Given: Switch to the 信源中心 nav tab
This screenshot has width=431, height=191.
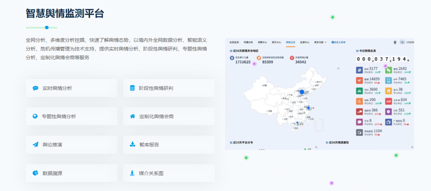Looking at the screenshot, I should [305, 43].
